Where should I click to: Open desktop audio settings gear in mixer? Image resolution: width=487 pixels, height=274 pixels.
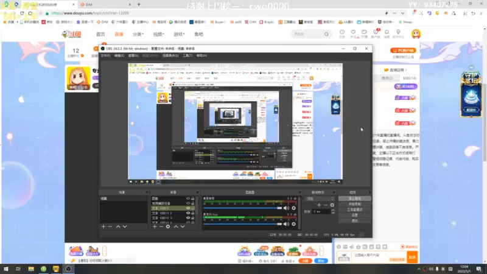[x=293, y=208]
